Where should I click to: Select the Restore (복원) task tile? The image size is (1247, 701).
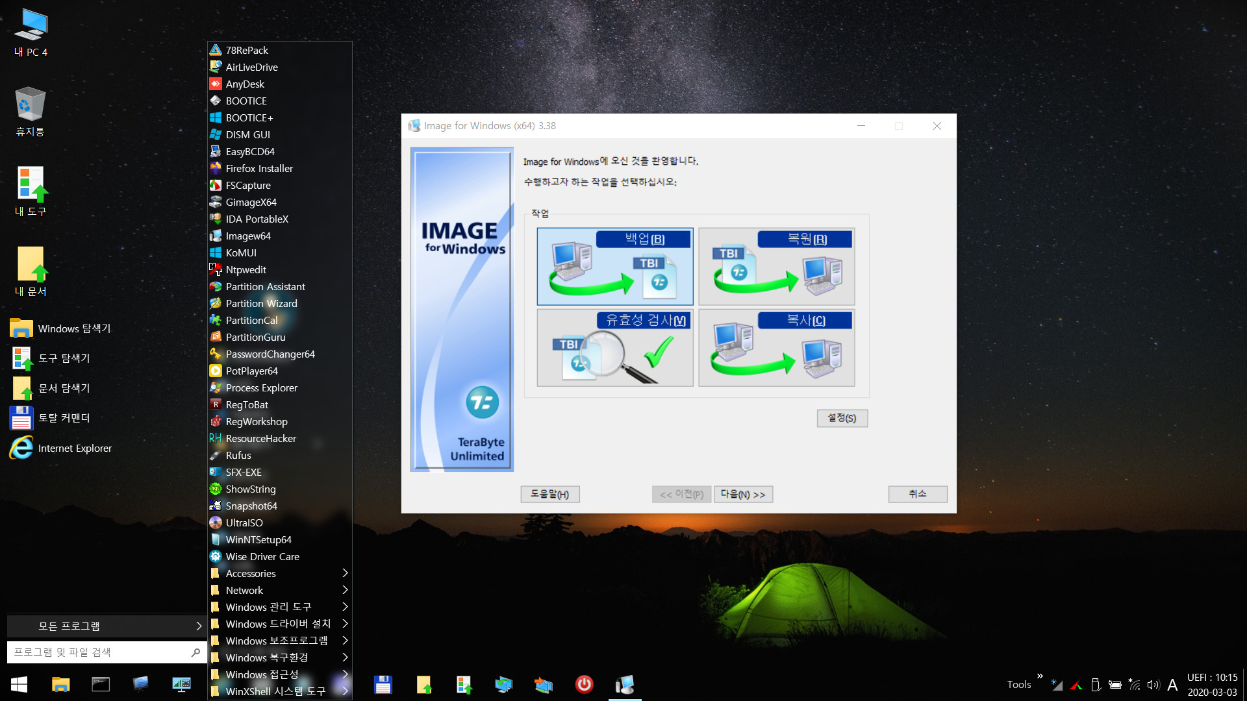click(777, 266)
